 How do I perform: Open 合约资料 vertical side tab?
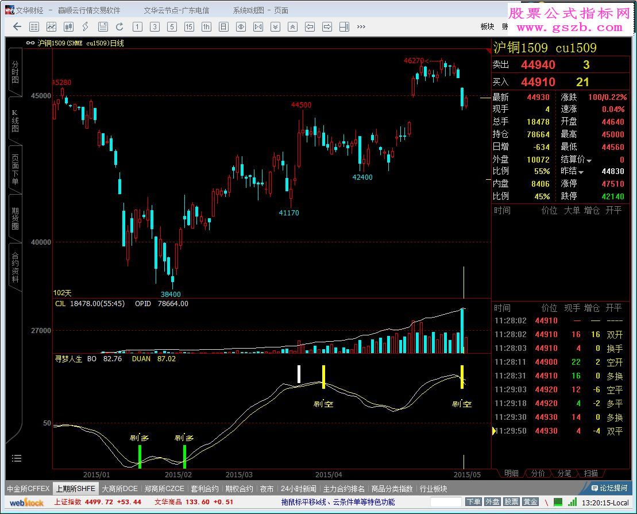[15, 267]
